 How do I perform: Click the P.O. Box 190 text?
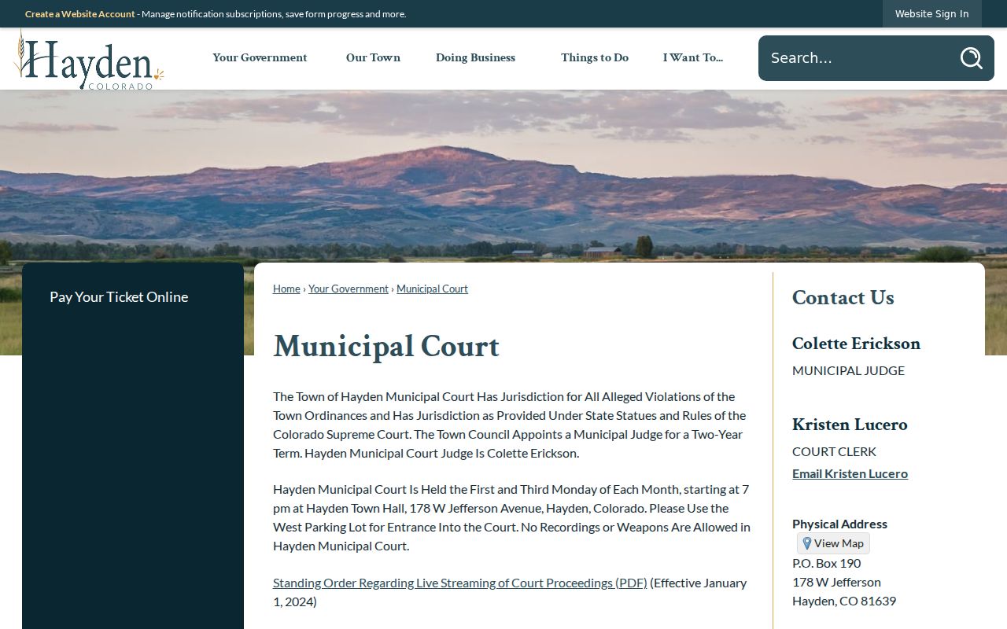826,563
